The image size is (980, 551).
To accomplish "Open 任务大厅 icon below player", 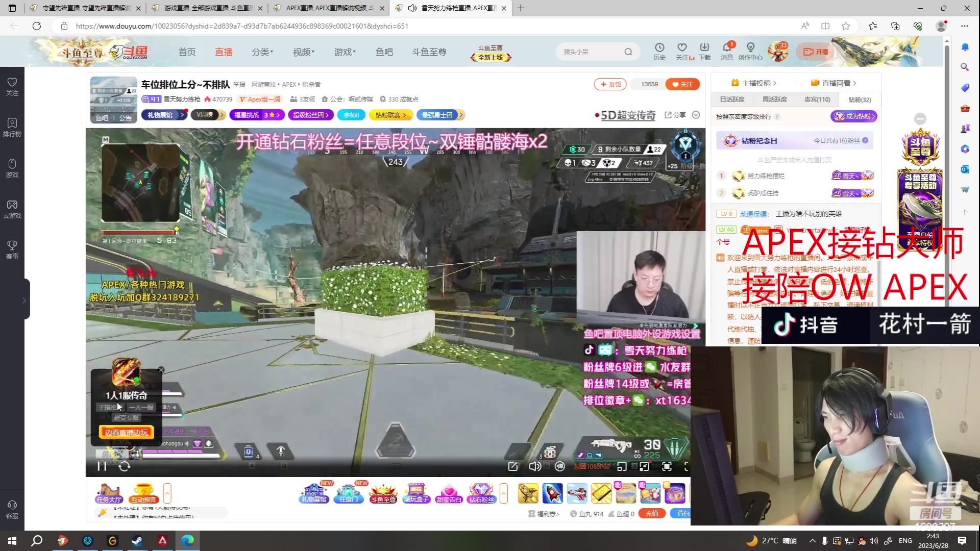I will coord(109,493).
